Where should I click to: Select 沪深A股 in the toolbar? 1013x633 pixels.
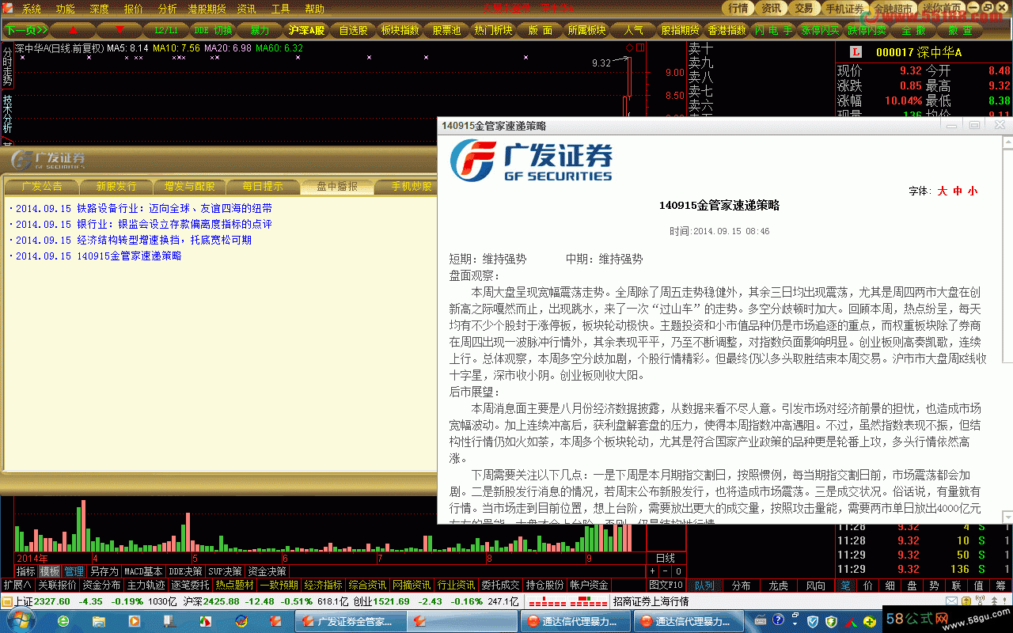point(306,30)
